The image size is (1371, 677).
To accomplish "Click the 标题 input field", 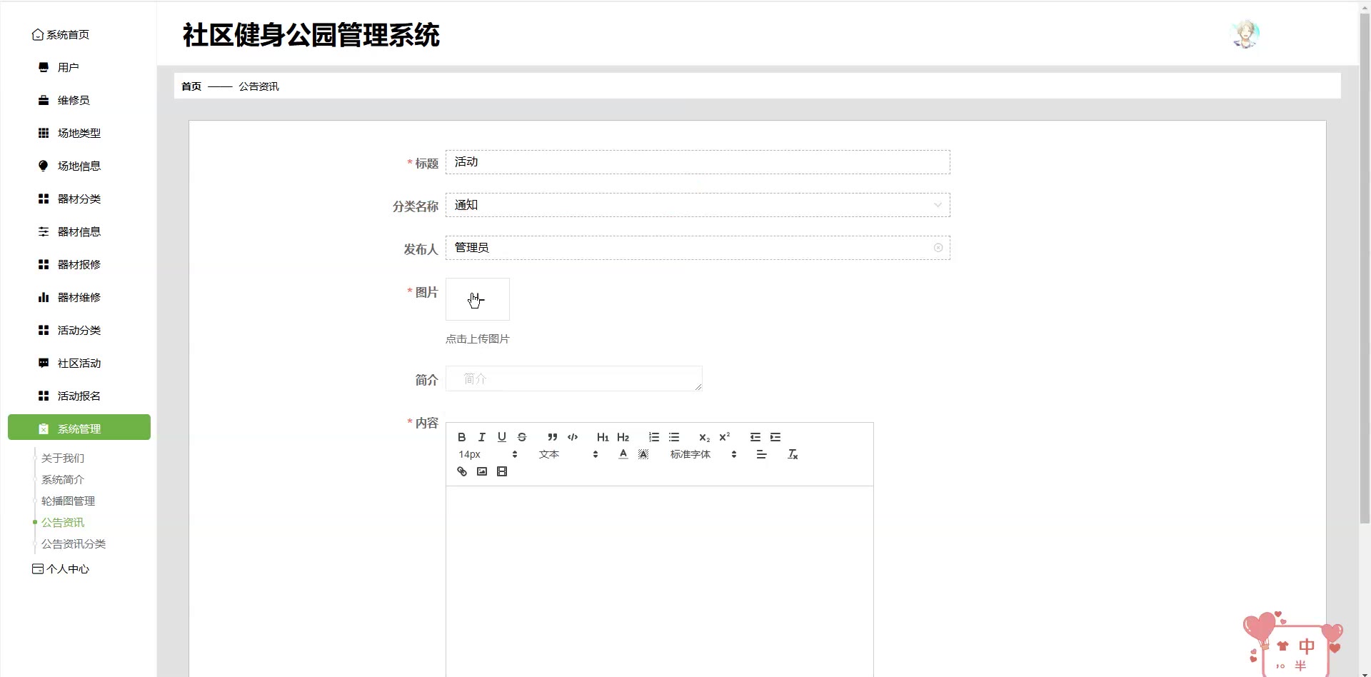I will click(x=698, y=162).
